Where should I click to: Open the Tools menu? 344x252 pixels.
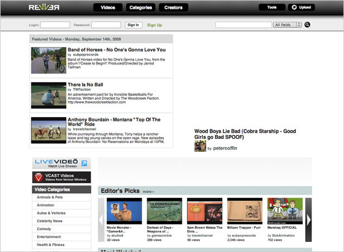tap(272, 7)
